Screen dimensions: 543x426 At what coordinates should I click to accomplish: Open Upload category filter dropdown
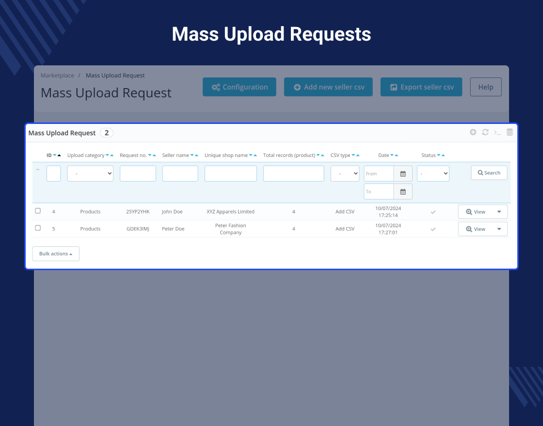click(x=90, y=174)
